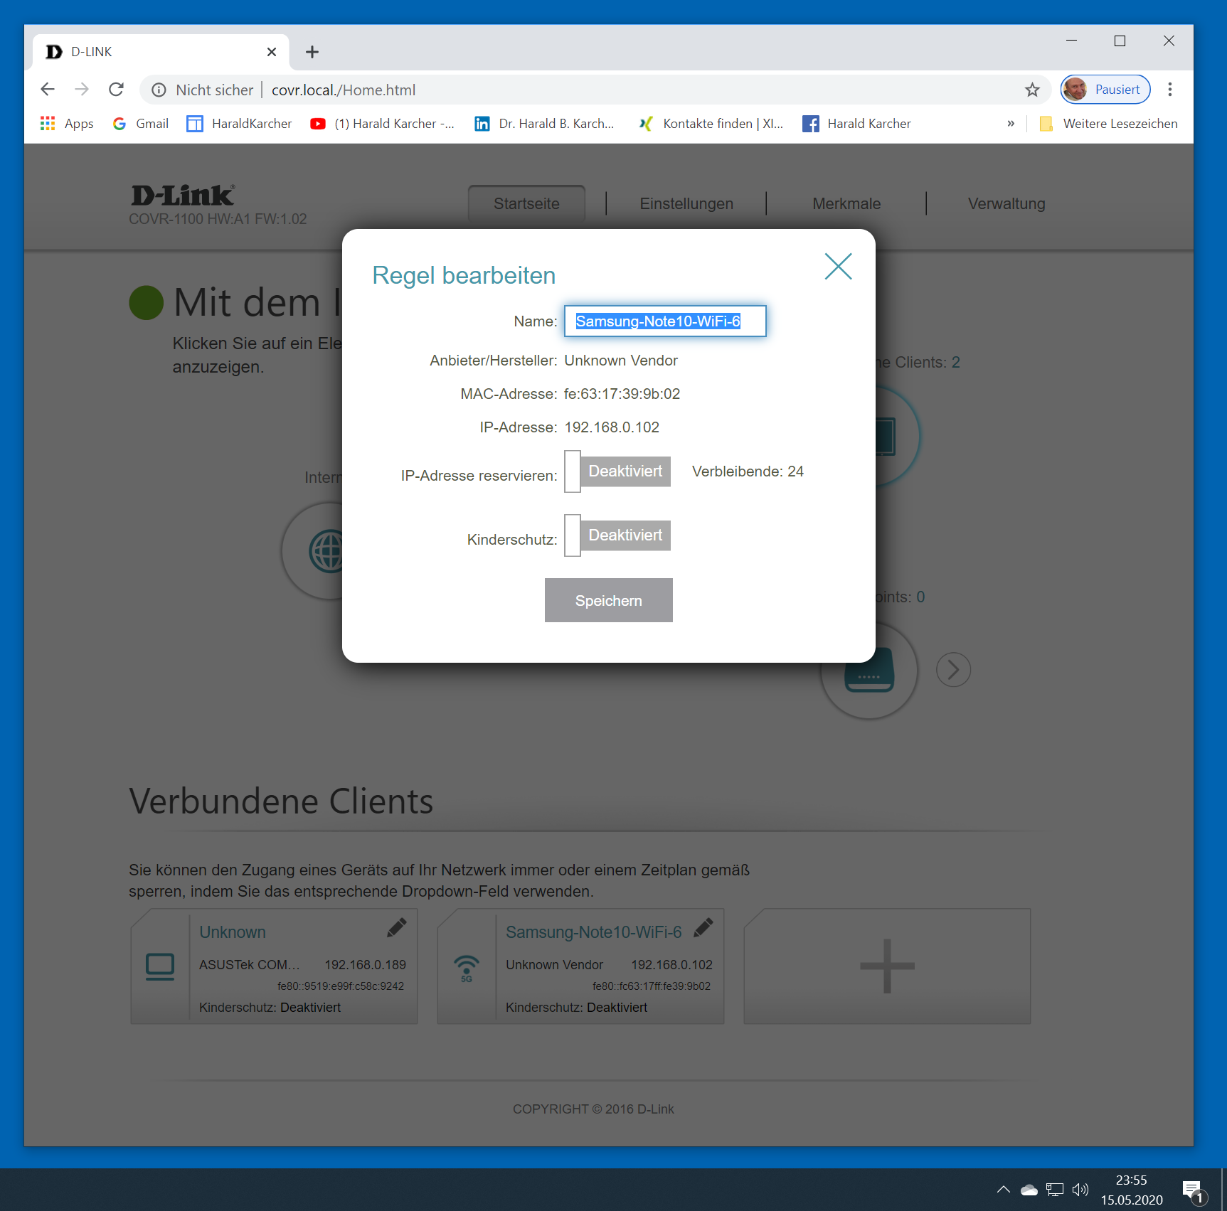Open the Verwaltung menu

[x=1006, y=203]
